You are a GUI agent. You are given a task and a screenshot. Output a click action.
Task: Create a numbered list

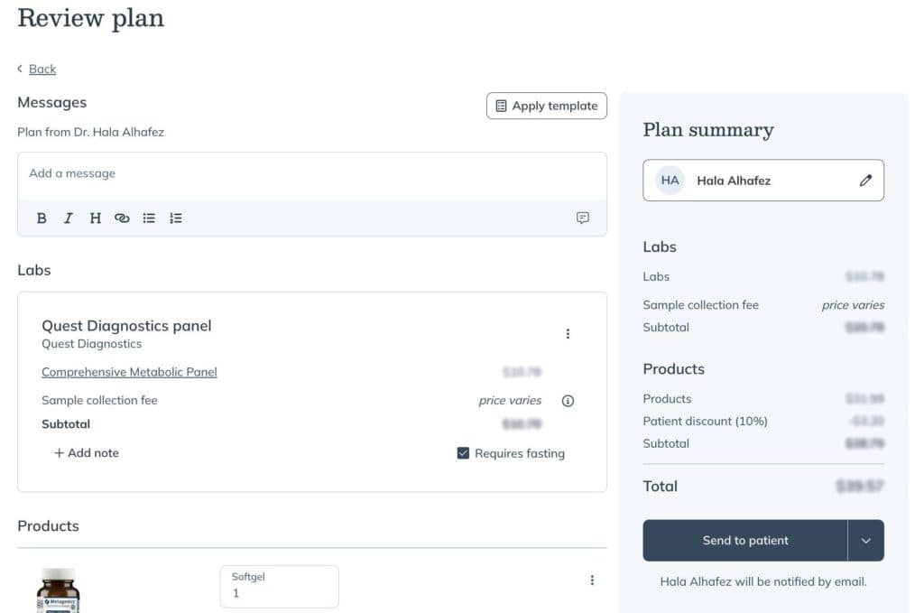[x=176, y=218]
